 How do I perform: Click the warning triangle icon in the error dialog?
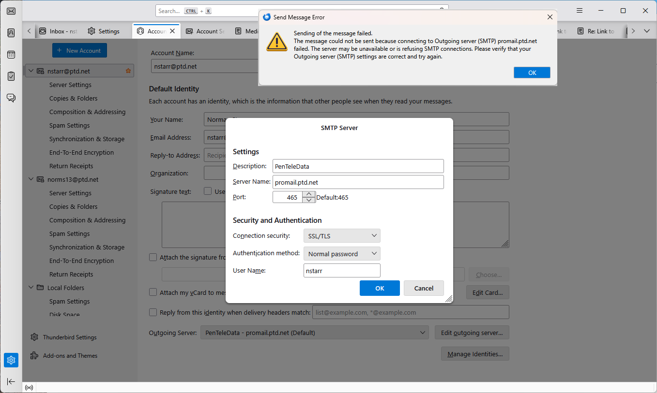tap(276, 42)
